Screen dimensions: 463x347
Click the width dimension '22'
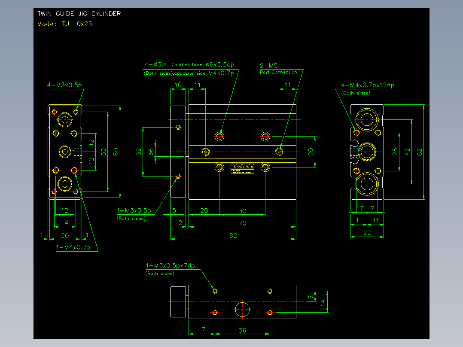pyautogui.click(x=367, y=233)
